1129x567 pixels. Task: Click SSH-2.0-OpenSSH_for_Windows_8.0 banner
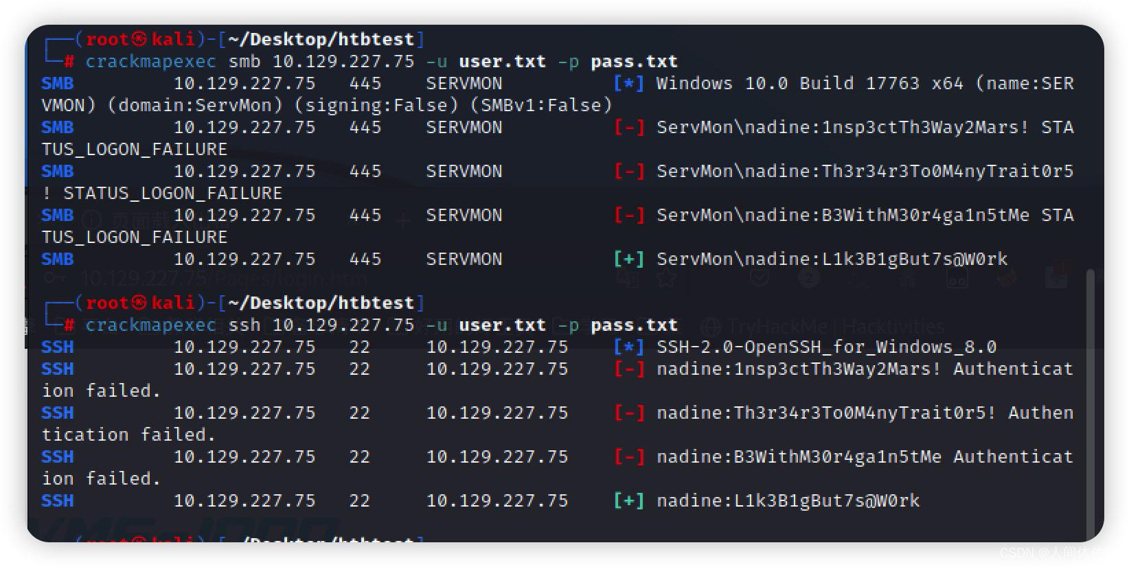point(826,347)
